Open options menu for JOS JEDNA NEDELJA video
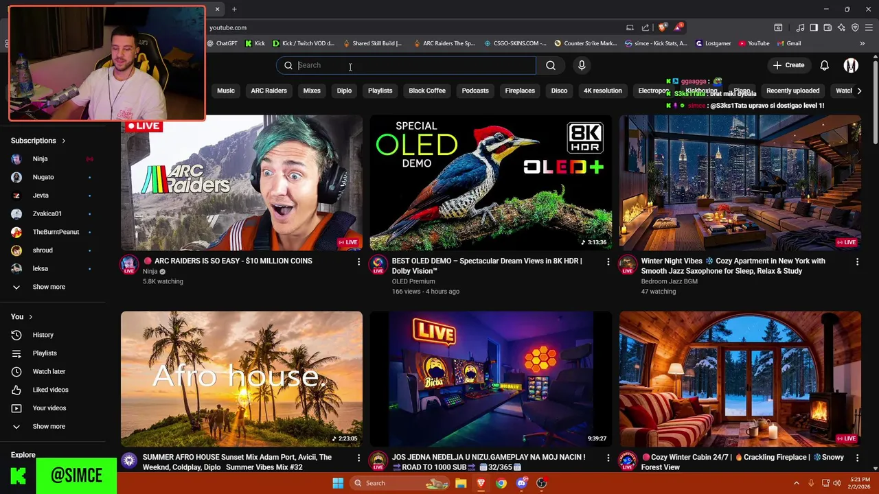The height and width of the screenshot is (494, 879). tap(608, 458)
